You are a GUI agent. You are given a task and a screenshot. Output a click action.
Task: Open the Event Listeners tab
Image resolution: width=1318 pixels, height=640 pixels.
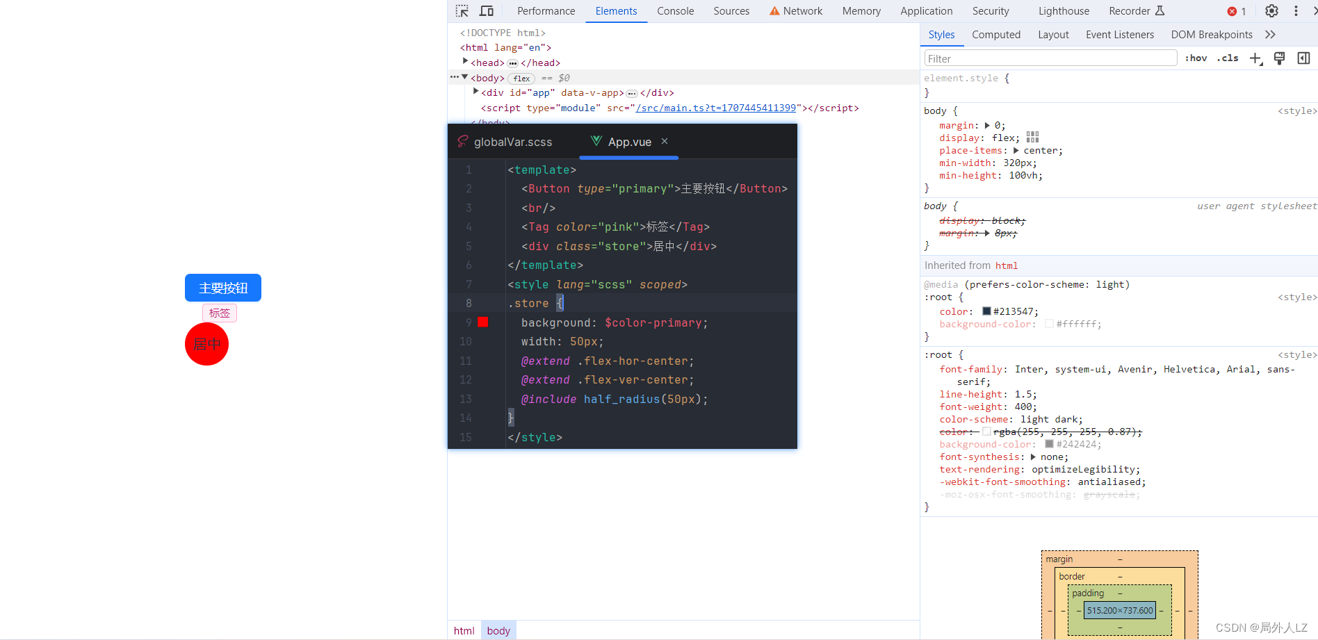1119,35
